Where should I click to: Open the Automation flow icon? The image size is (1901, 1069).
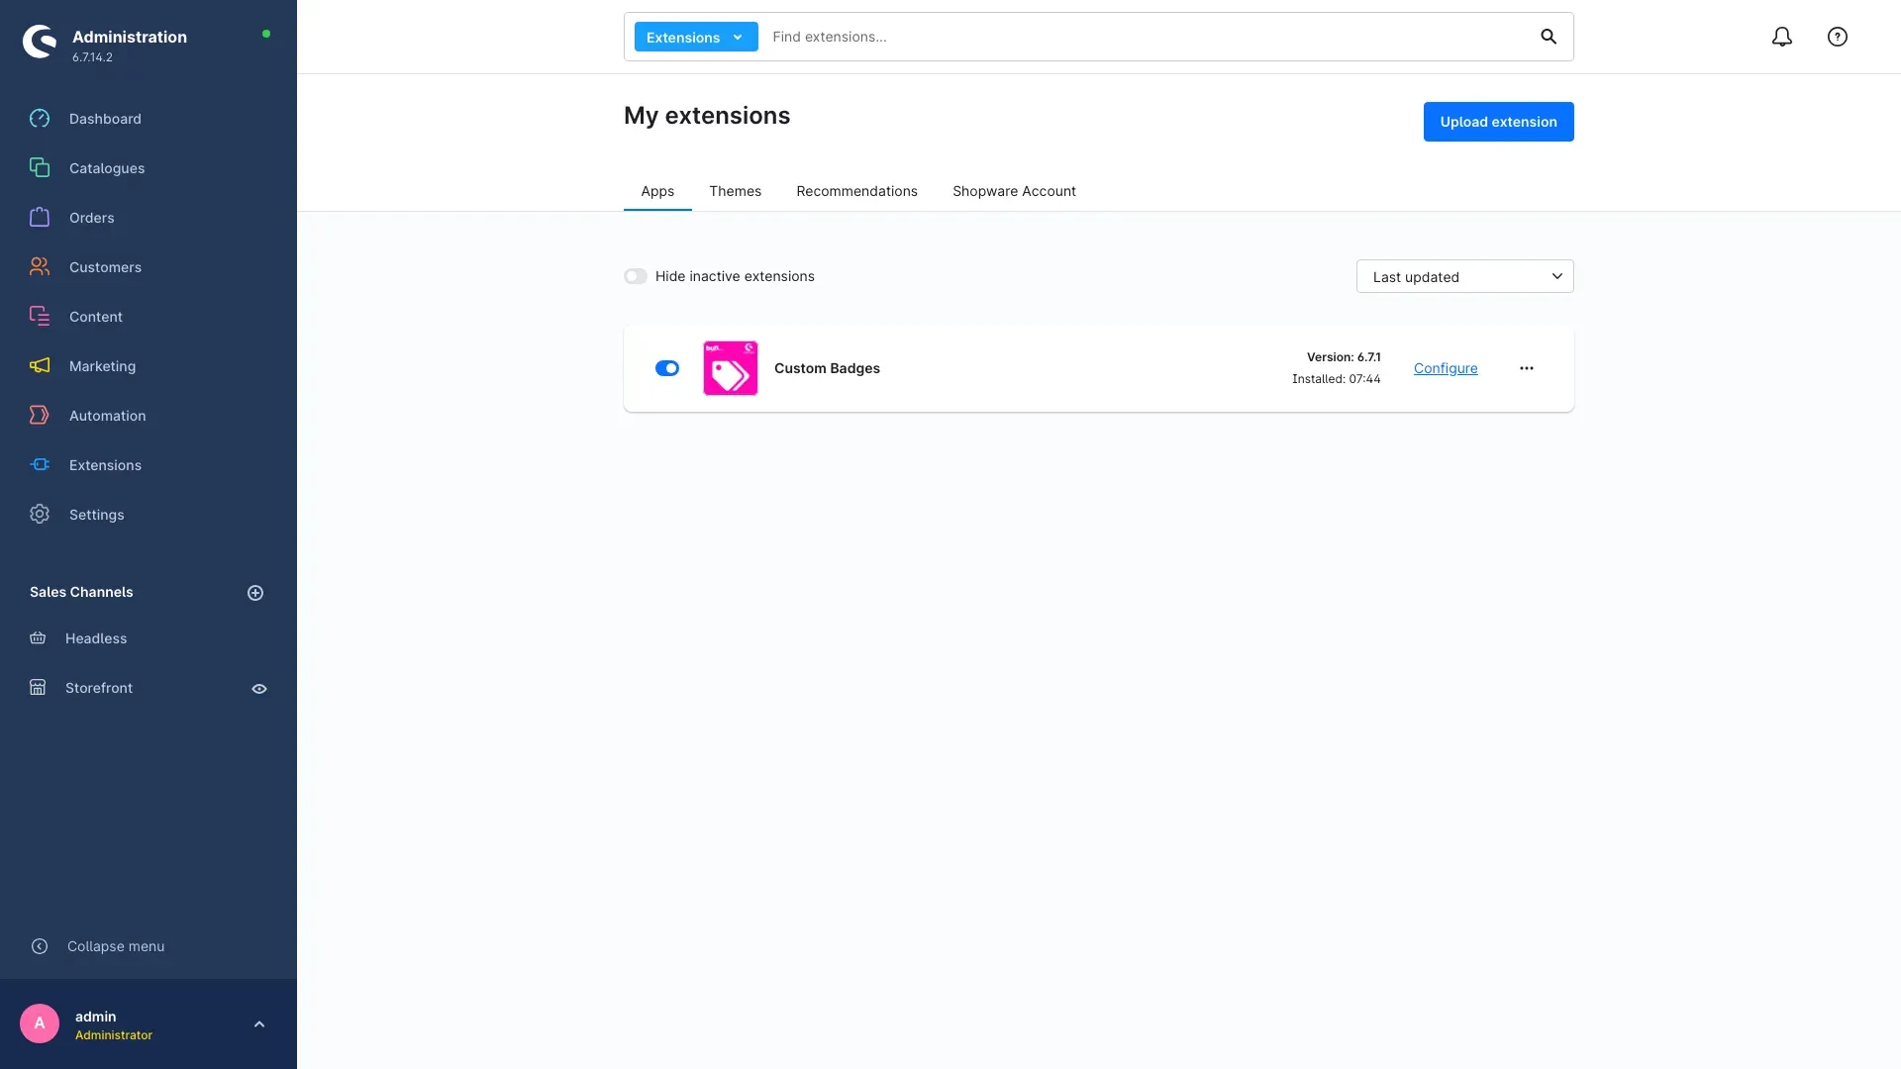coord(40,416)
